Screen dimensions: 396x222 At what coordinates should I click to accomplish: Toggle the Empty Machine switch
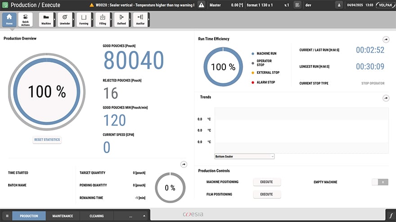tap(380, 182)
